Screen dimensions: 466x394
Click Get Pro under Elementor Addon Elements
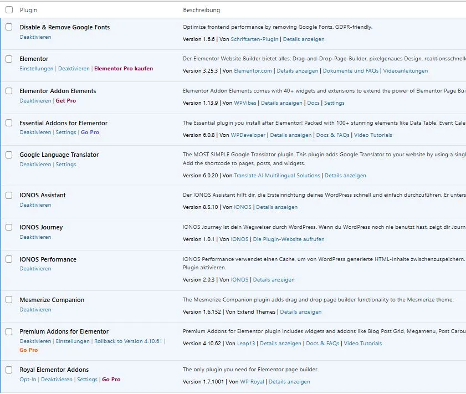(x=66, y=101)
